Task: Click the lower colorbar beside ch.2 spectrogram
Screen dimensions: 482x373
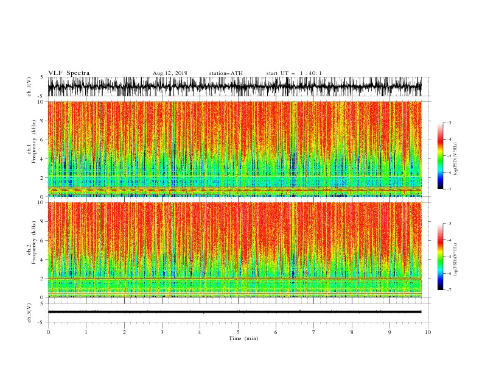Action: (x=440, y=257)
